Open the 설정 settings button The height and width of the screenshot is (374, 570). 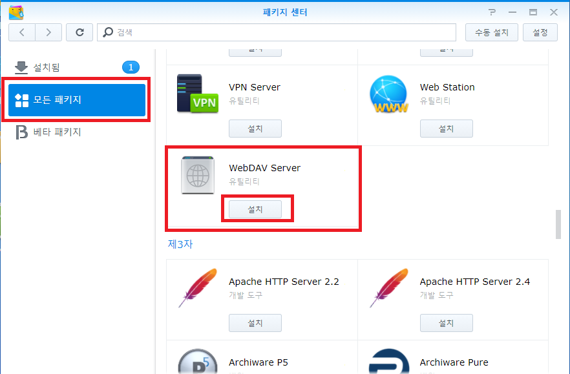[540, 32]
